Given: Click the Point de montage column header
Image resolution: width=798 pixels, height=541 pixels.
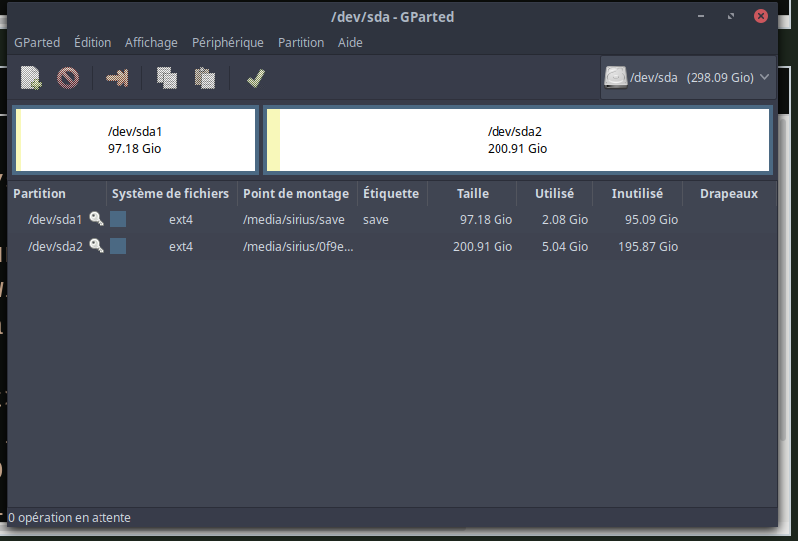Looking at the screenshot, I should coord(296,194).
